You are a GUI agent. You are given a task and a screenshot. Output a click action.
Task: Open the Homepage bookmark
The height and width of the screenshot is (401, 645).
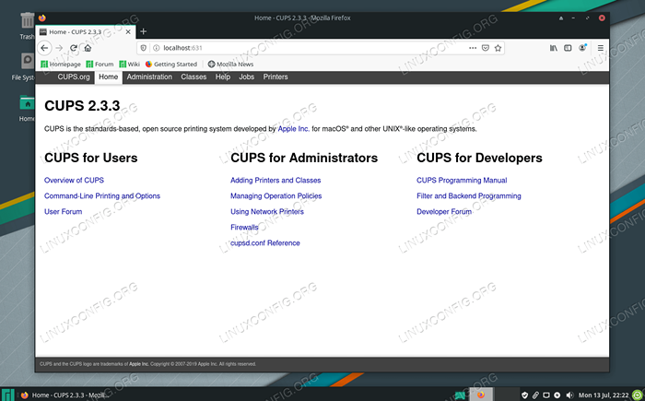coord(61,65)
